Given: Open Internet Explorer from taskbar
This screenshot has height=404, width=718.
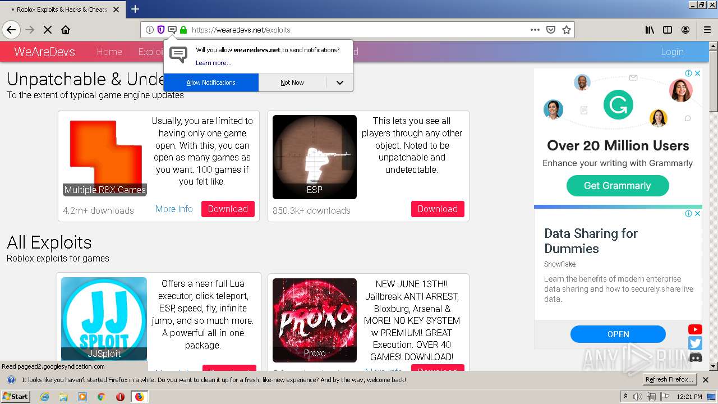Looking at the screenshot, I should 44,397.
